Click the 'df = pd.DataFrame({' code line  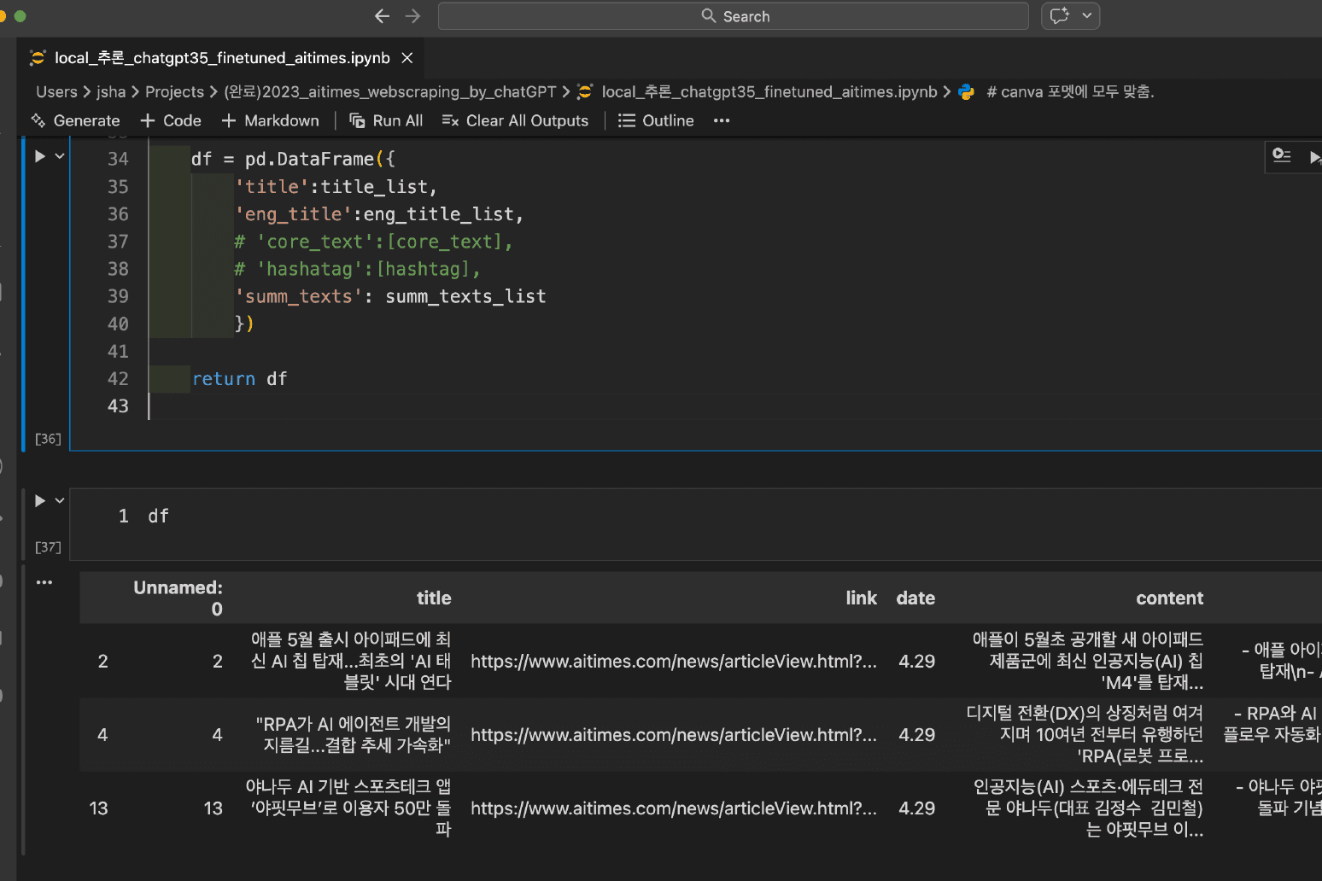pyautogui.click(x=293, y=159)
